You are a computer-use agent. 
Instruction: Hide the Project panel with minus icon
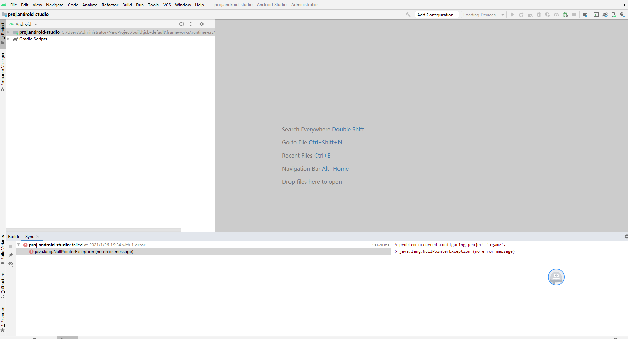(210, 24)
